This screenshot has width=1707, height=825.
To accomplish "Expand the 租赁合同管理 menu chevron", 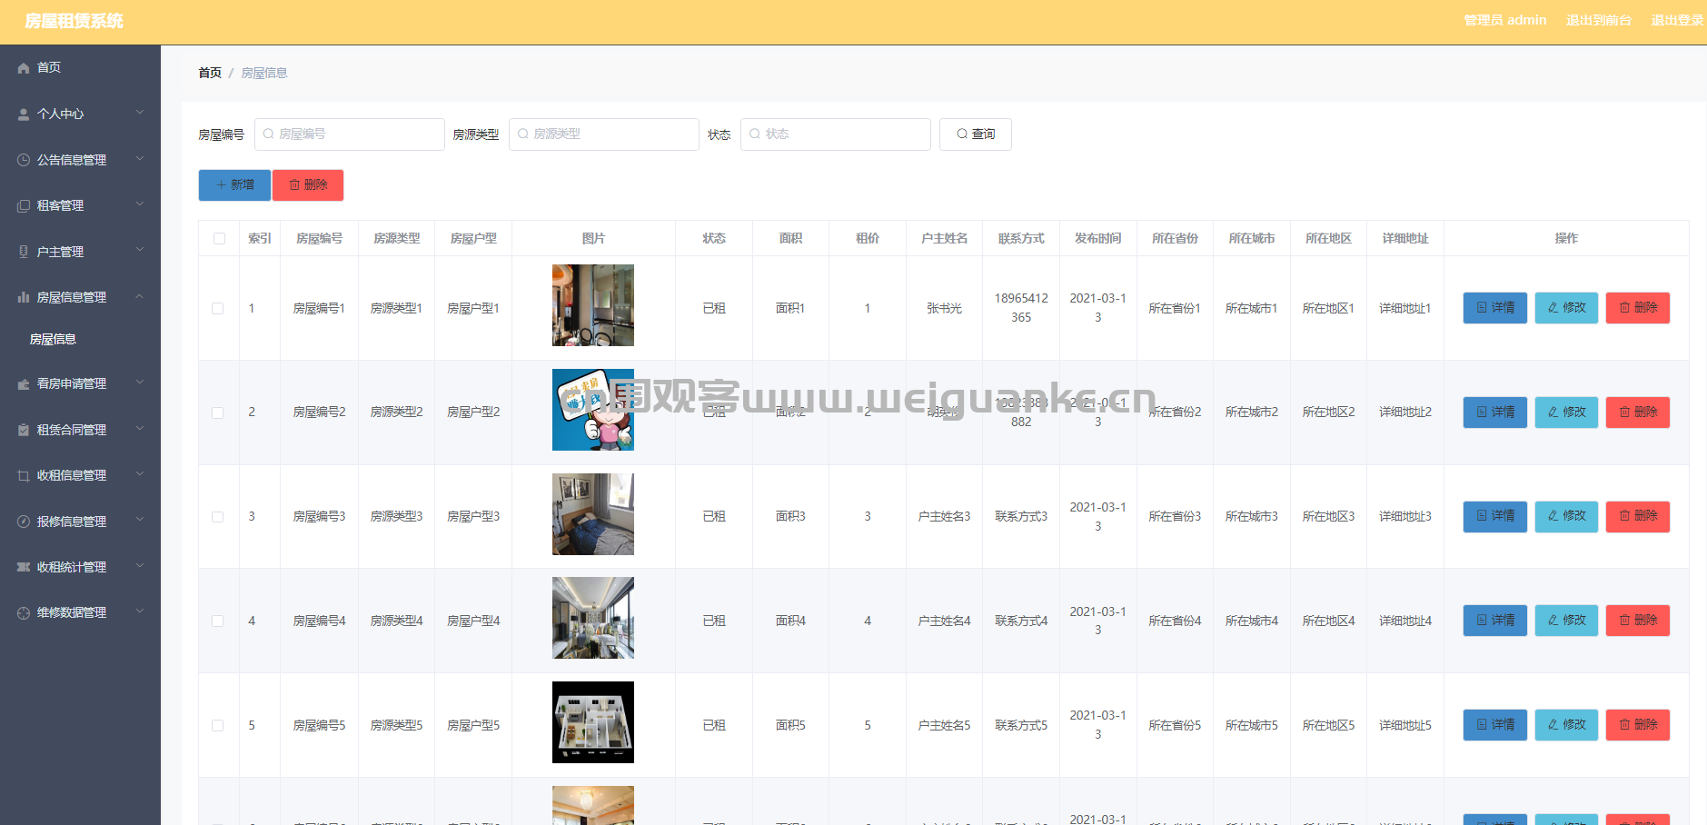I will [x=140, y=428].
